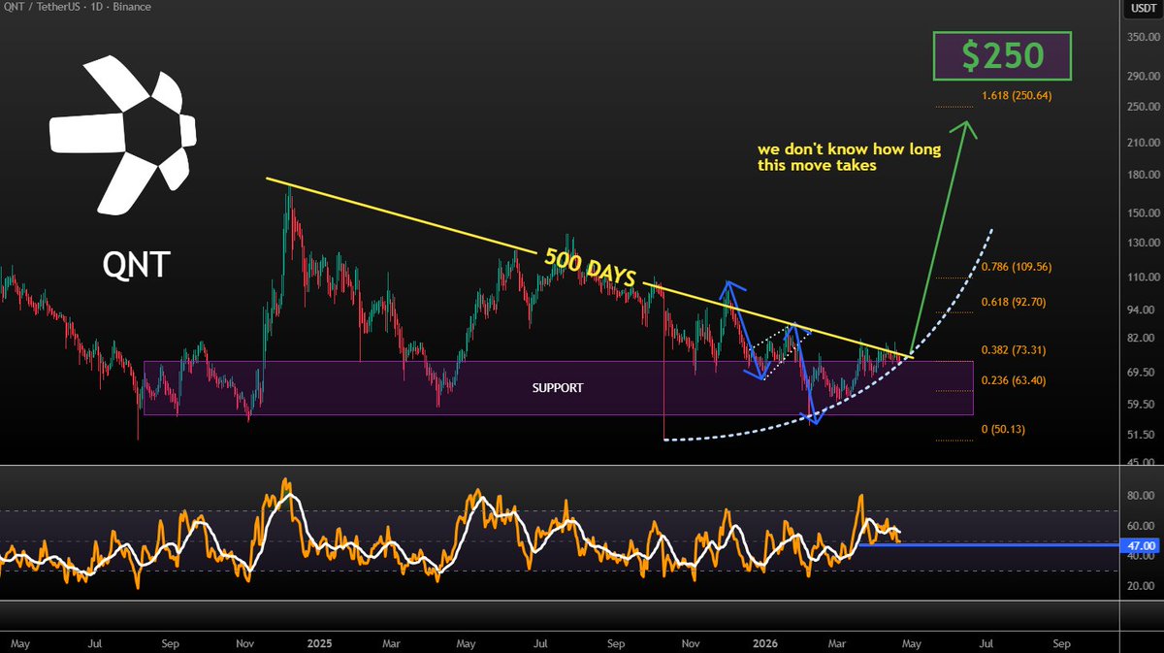This screenshot has width=1164, height=653.
Task: Click the 2025 marker on time axis
Action: pos(318,643)
